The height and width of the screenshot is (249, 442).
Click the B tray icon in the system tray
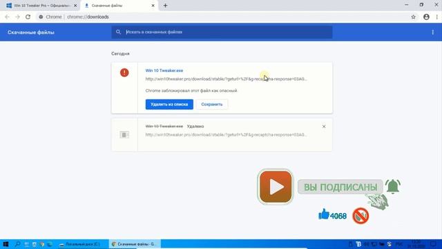(x=358, y=244)
